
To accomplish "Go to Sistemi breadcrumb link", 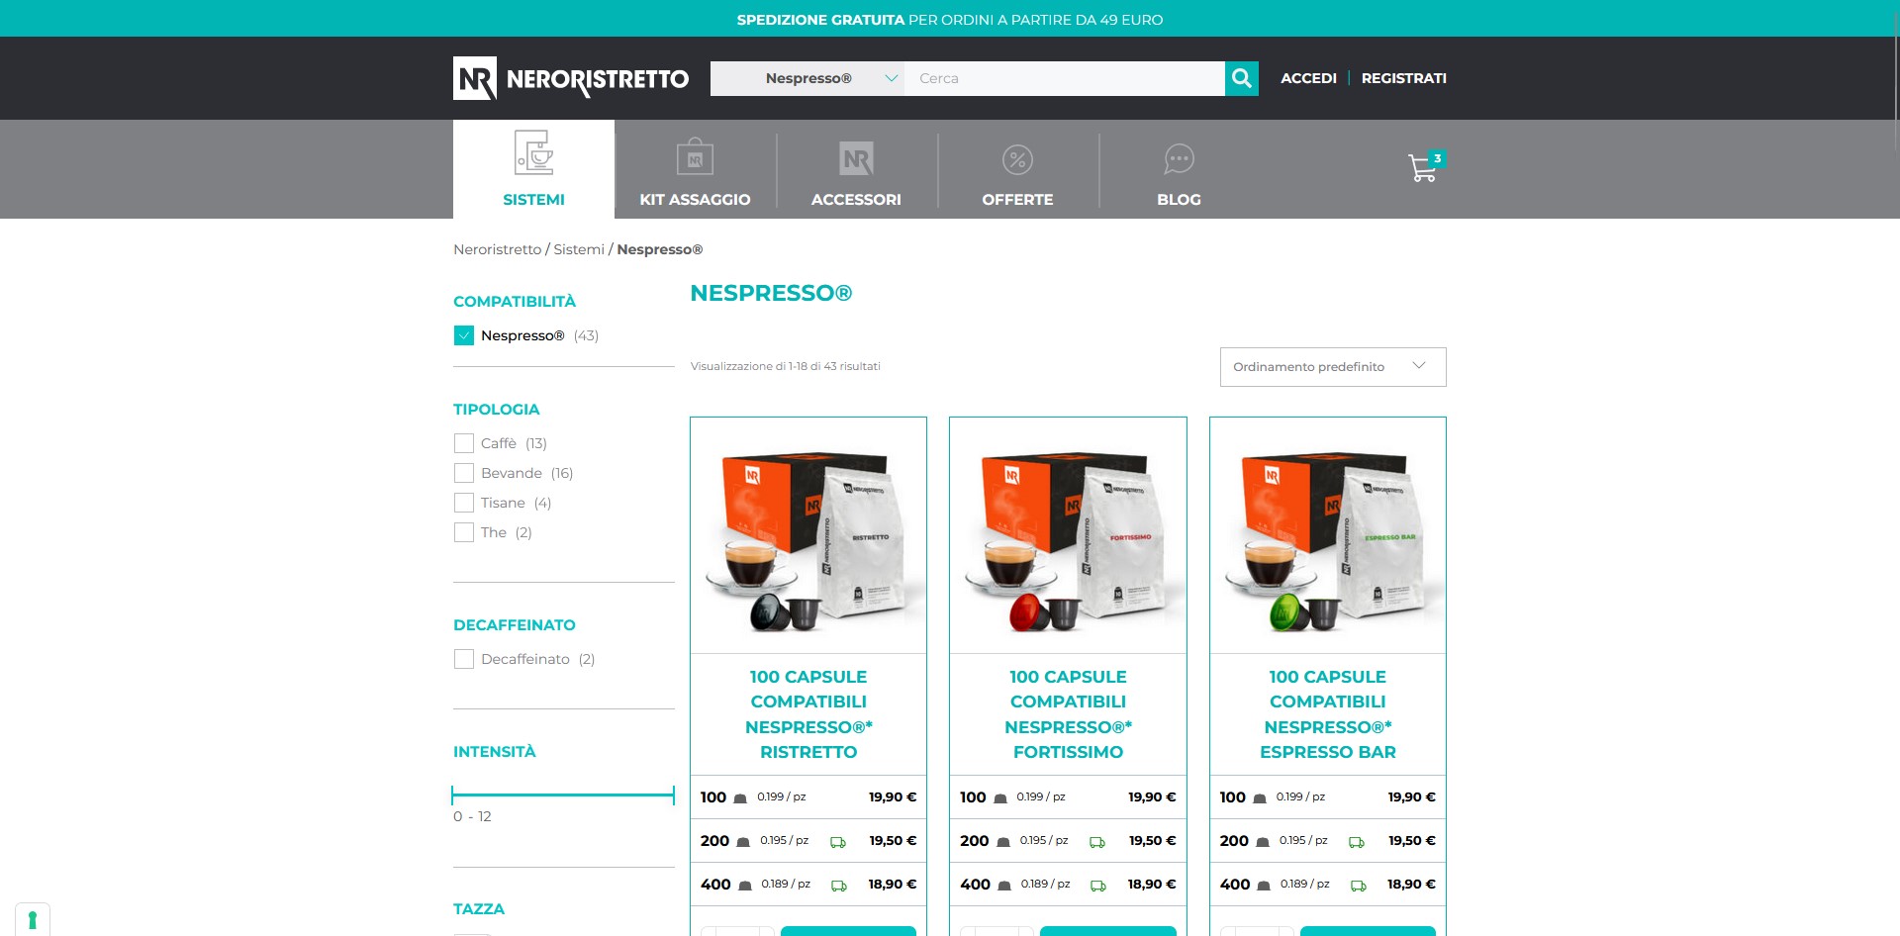I will [x=579, y=249].
